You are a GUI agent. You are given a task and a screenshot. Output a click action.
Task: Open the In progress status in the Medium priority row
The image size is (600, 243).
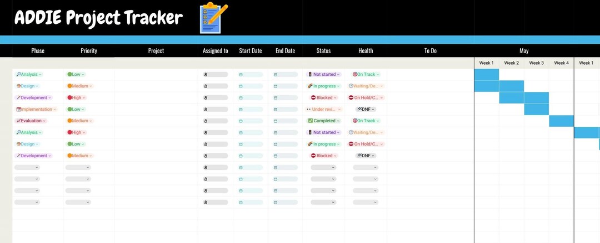pyautogui.click(x=324, y=86)
